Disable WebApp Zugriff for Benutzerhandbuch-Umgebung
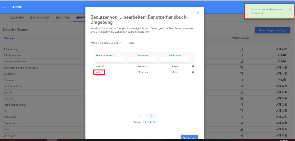 pyautogui.click(x=241, y=67)
